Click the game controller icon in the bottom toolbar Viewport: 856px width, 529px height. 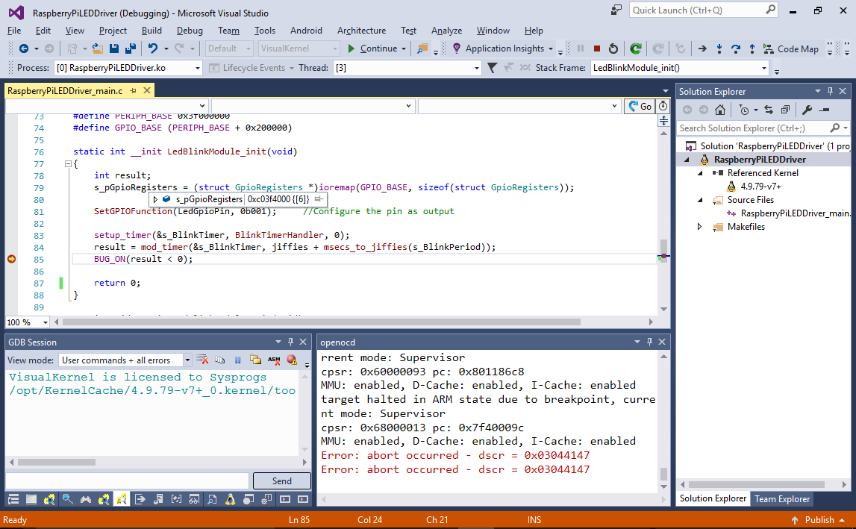86,499
